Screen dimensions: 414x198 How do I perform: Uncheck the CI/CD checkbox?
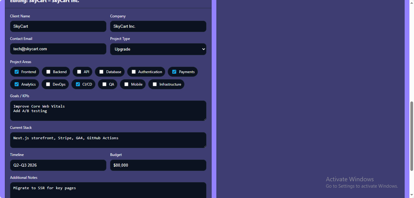78,84
